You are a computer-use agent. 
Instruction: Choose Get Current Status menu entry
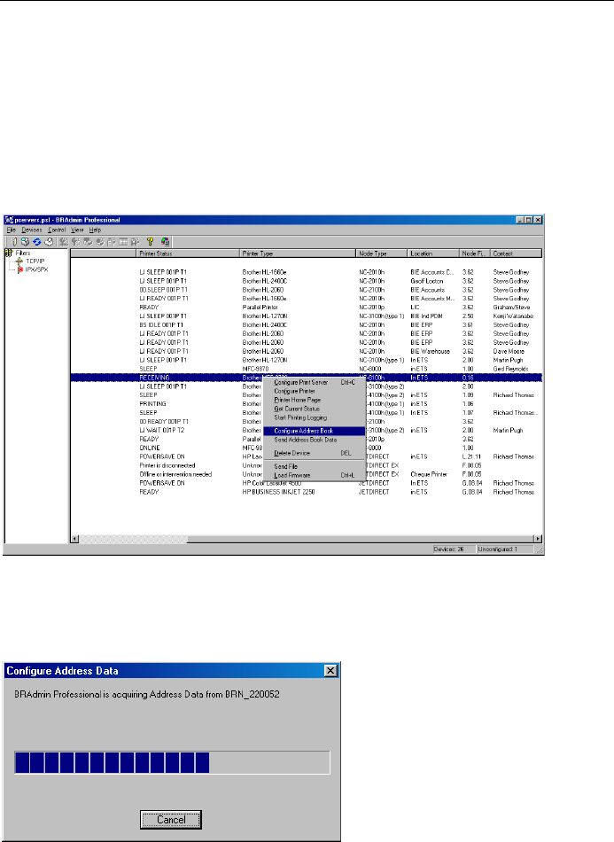pyautogui.click(x=315, y=409)
